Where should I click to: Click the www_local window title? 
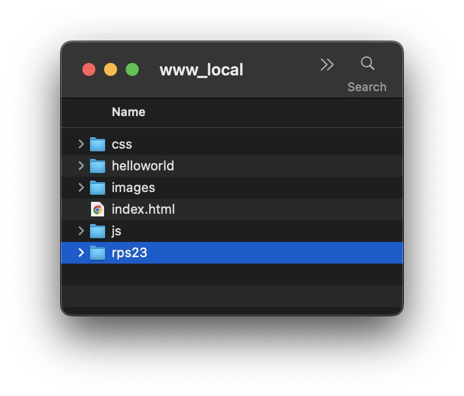pyautogui.click(x=201, y=70)
